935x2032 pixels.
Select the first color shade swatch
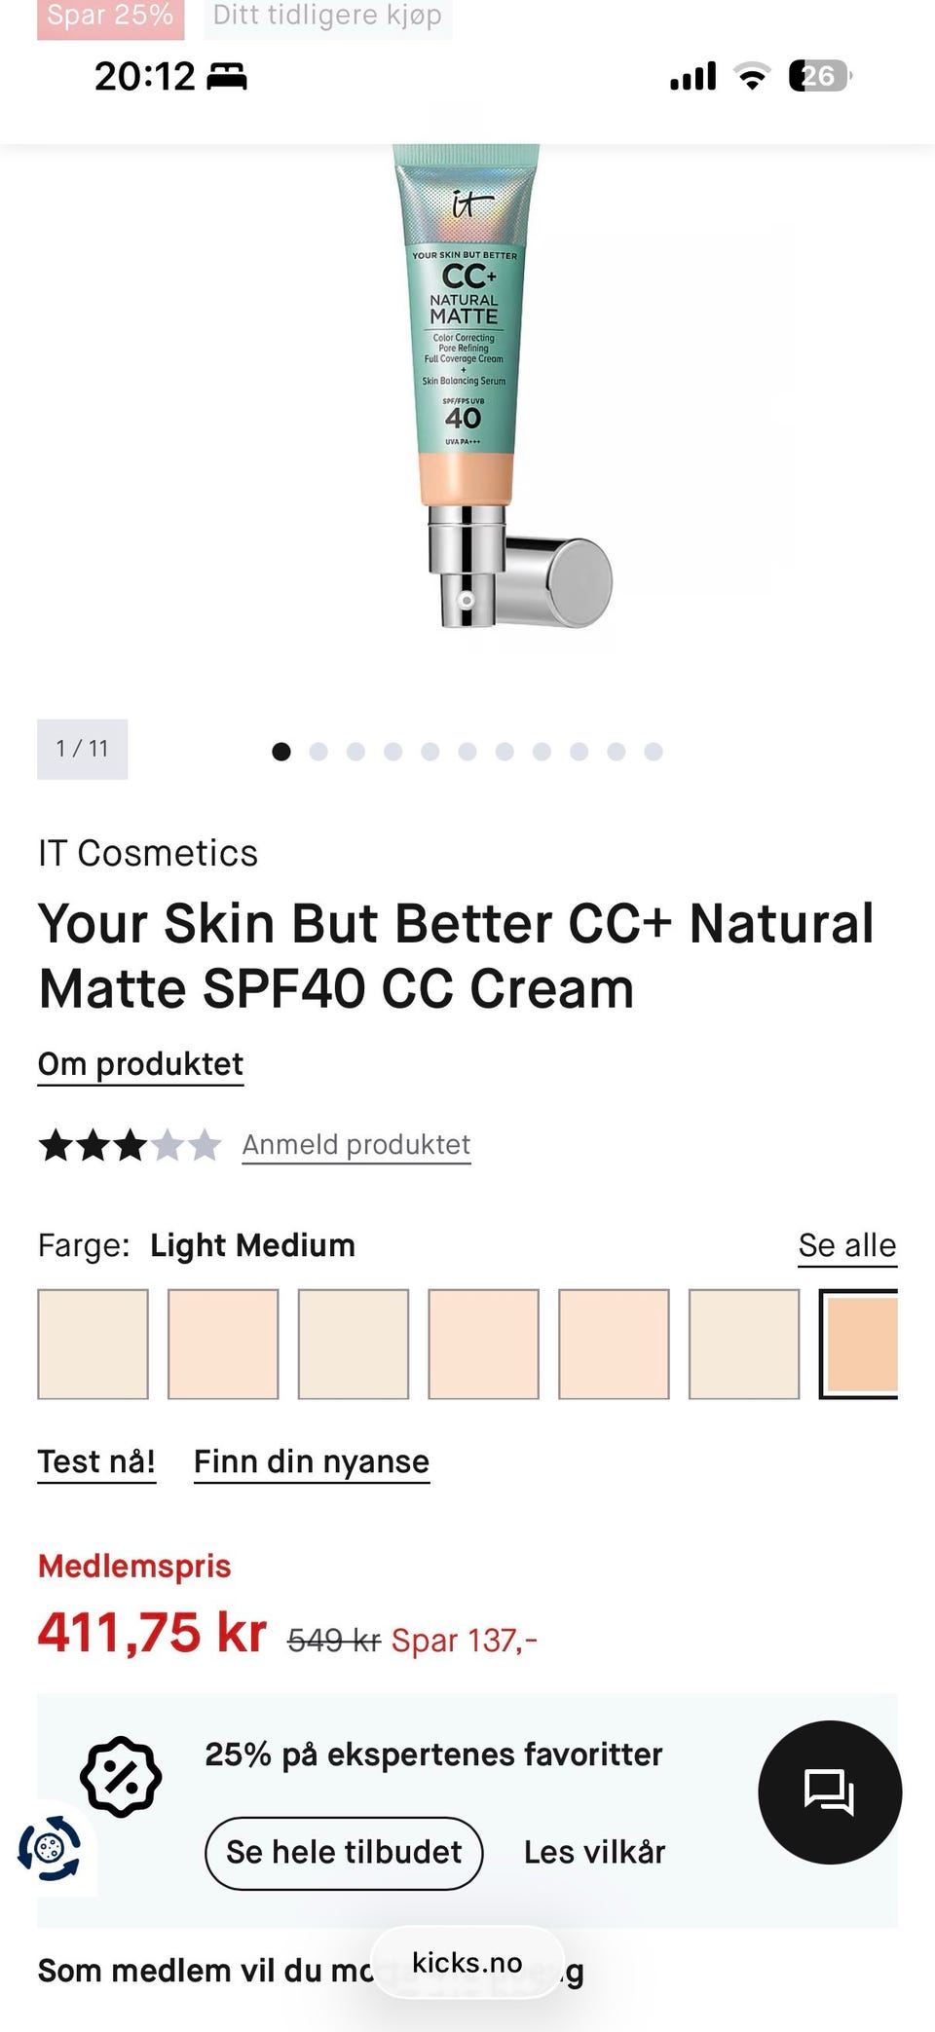coord(93,1344)
